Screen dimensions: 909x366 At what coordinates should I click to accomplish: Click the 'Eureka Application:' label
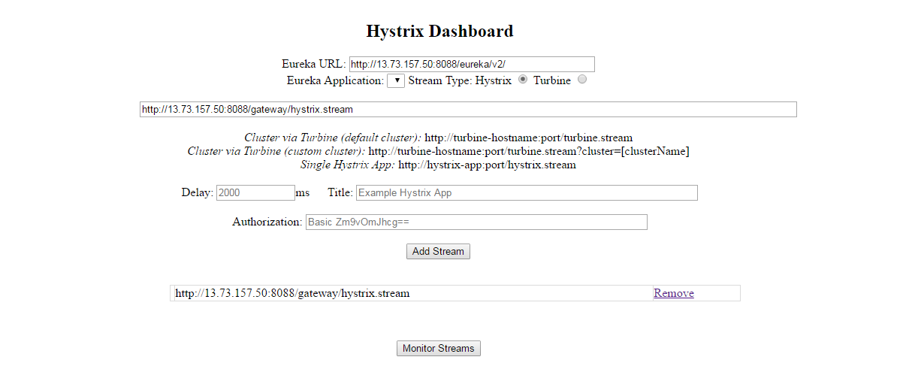(x=335, y=80)
